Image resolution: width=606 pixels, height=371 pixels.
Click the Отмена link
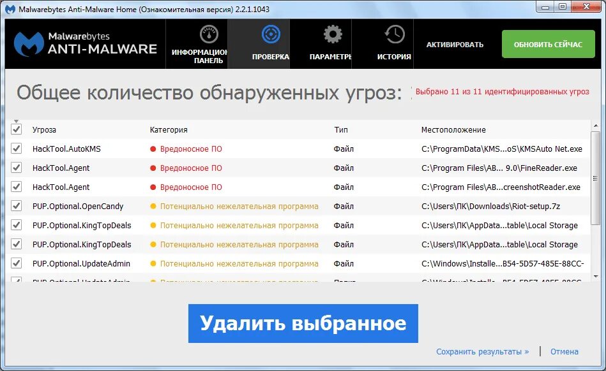coord(564,352)
